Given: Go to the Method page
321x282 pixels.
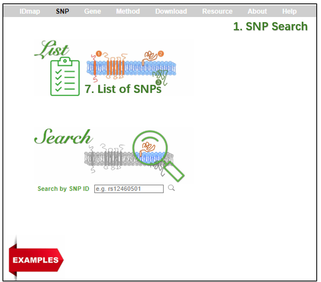Looking at the screenshot, I should coord(128,11).
